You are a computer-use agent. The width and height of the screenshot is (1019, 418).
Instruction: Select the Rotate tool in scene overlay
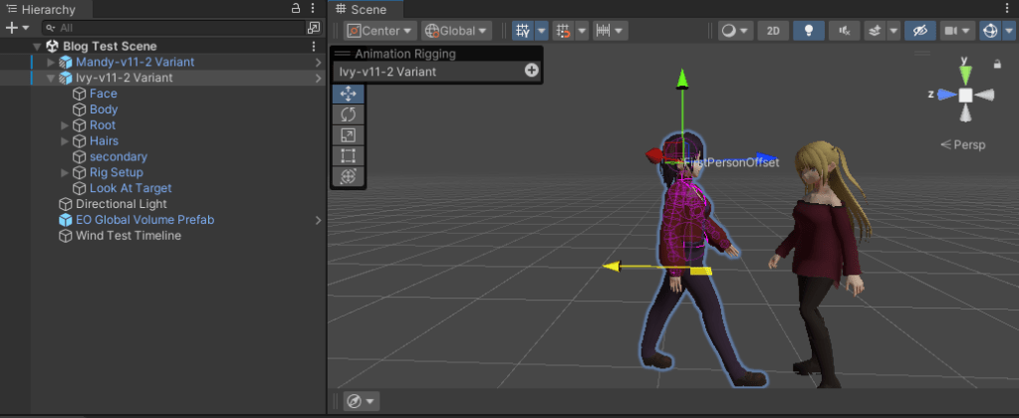[349, 114]
